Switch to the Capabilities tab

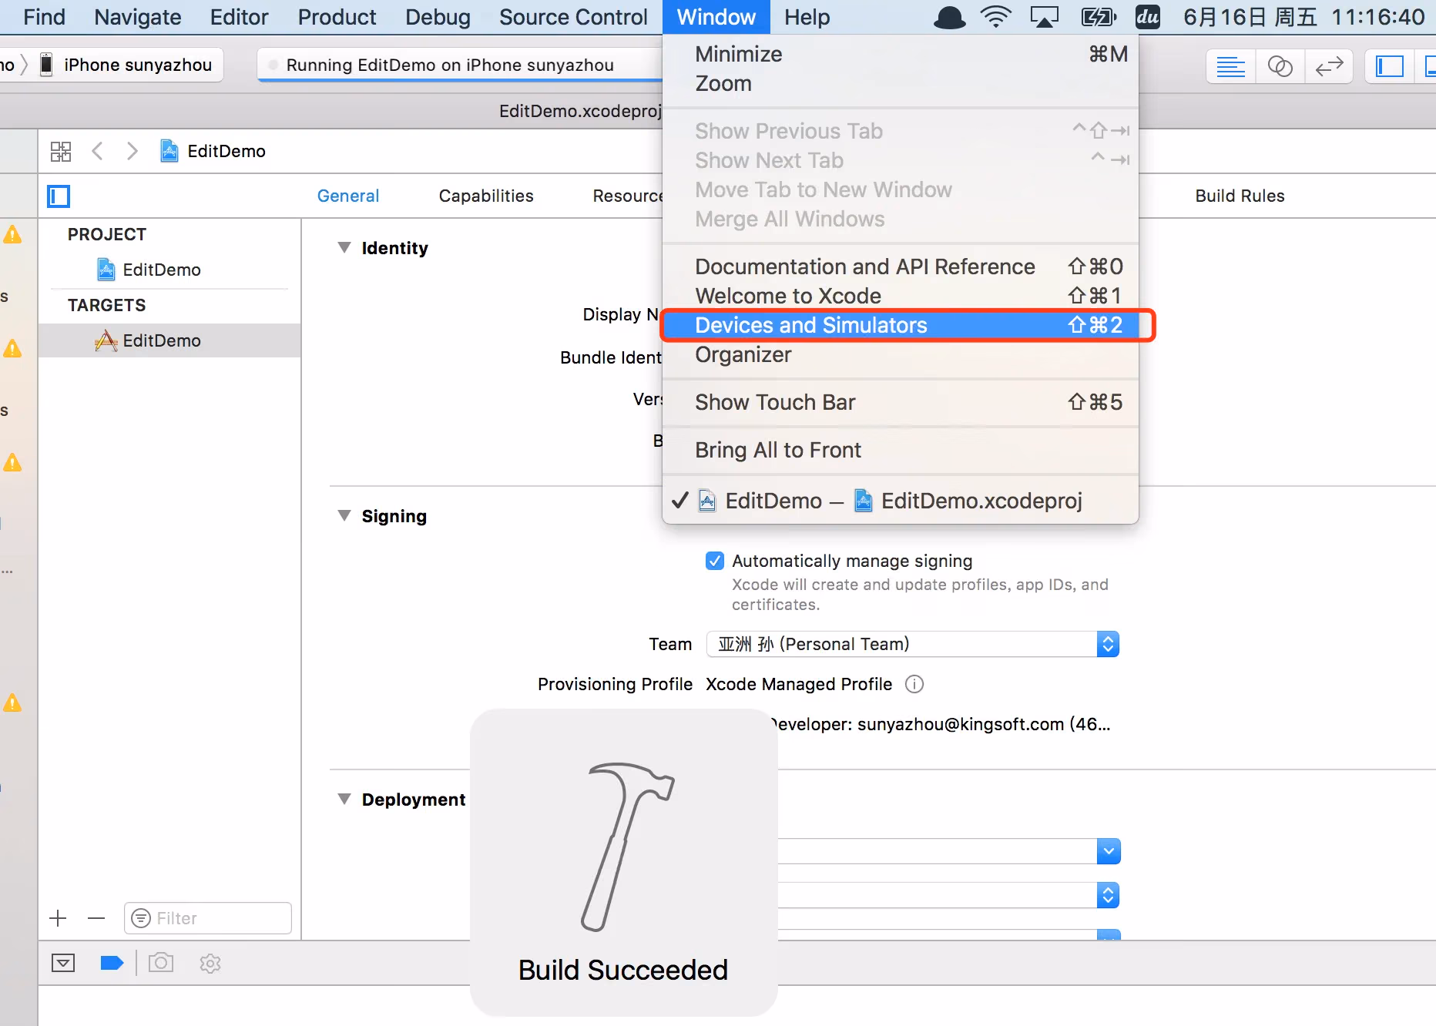485,196
